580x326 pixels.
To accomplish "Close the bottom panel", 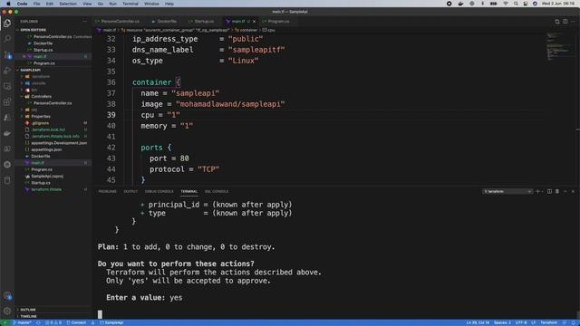I will tap(573, 191).
